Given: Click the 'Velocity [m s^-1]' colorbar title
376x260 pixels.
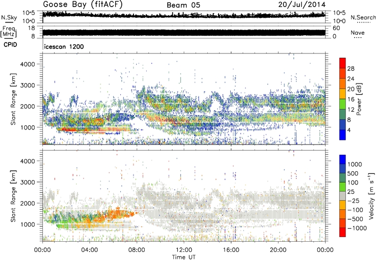Looking at the screenshot, I should point(371,196).
